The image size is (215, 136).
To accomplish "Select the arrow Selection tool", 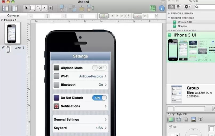I will tap(26, 8).
